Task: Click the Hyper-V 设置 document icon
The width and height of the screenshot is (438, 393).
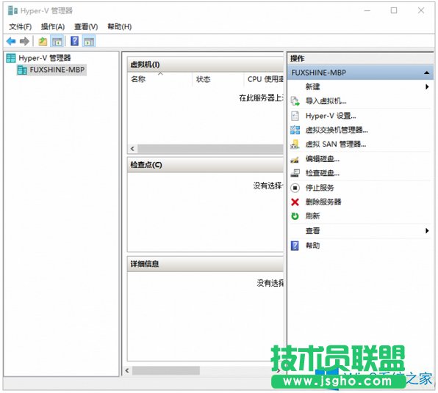Action: (x=295, y=116)
